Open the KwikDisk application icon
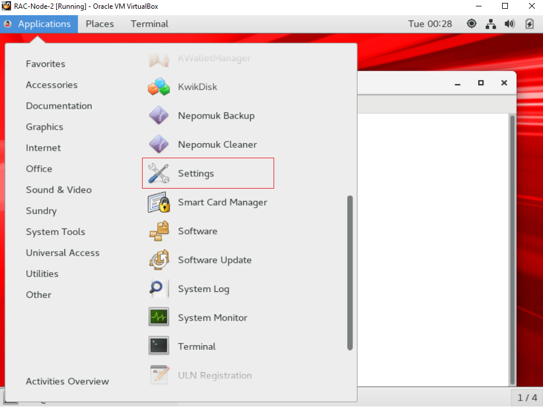The height and width of the screenshot is (407, 543). click(x=158, y=86)
